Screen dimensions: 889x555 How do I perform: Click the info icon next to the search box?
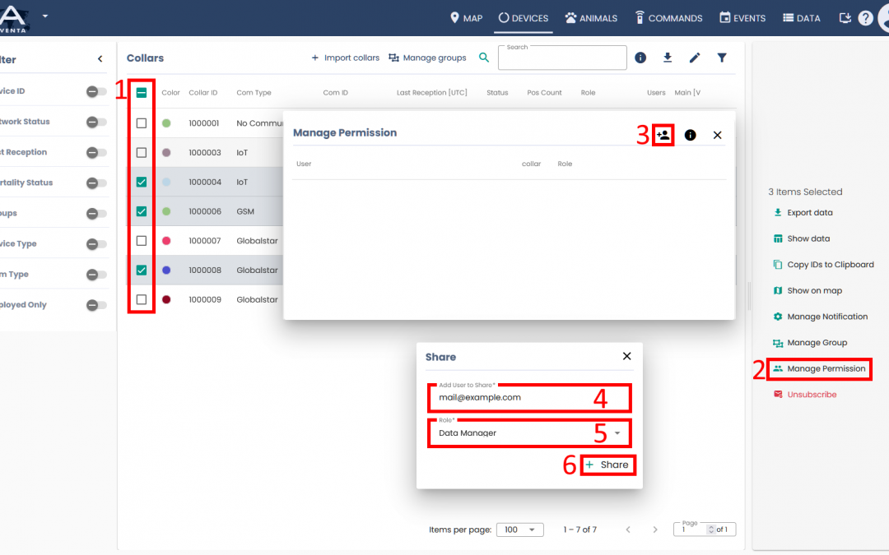click(640, 58)
